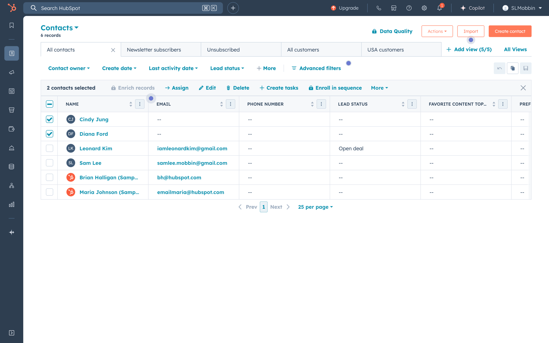Click Add view (5/5)
Viewport: 549px width, 343px height.
click(x=469, y=49)
